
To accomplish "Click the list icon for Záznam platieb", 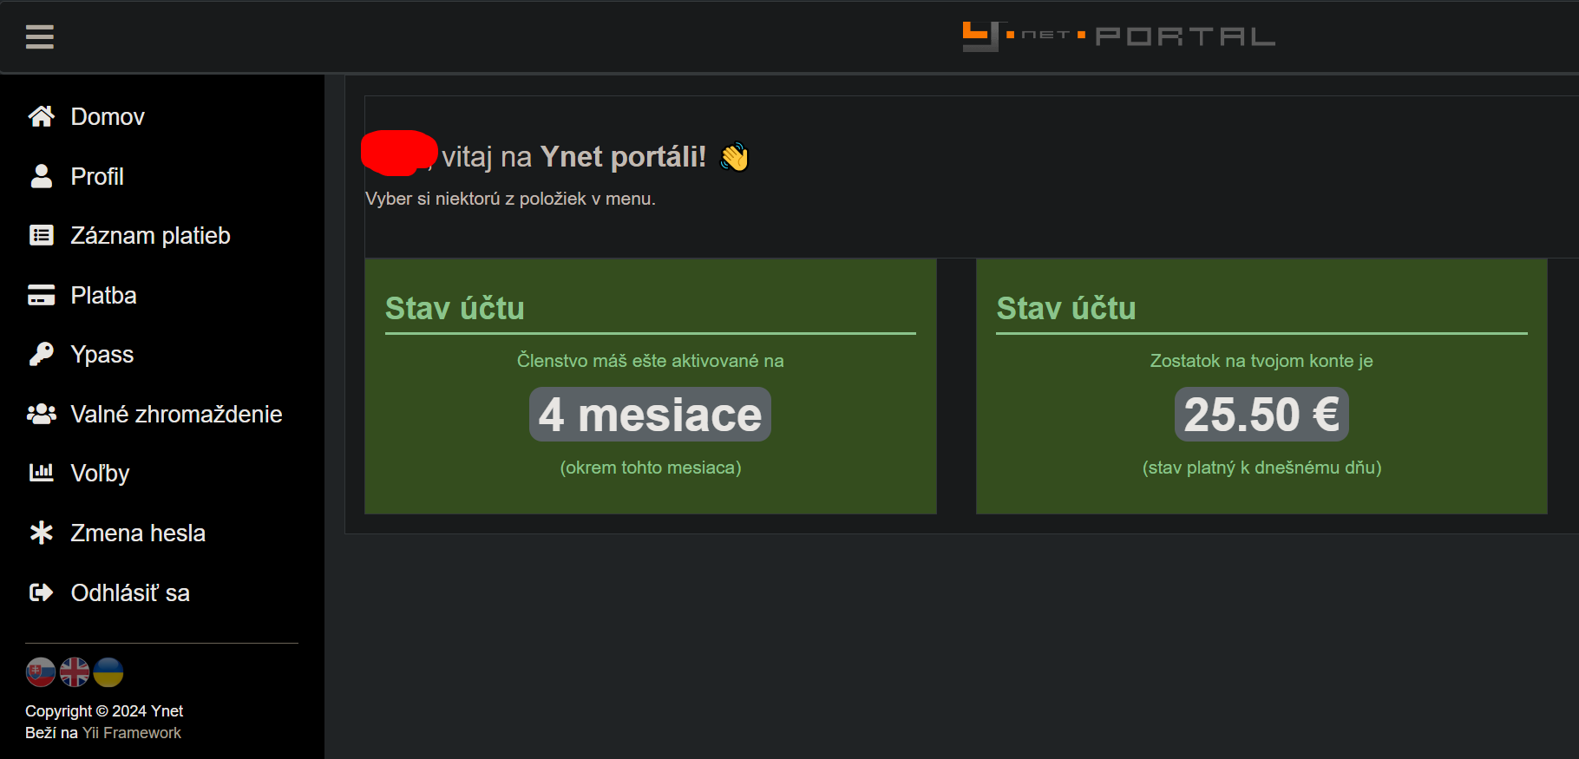I will click(x=41, y=235).
